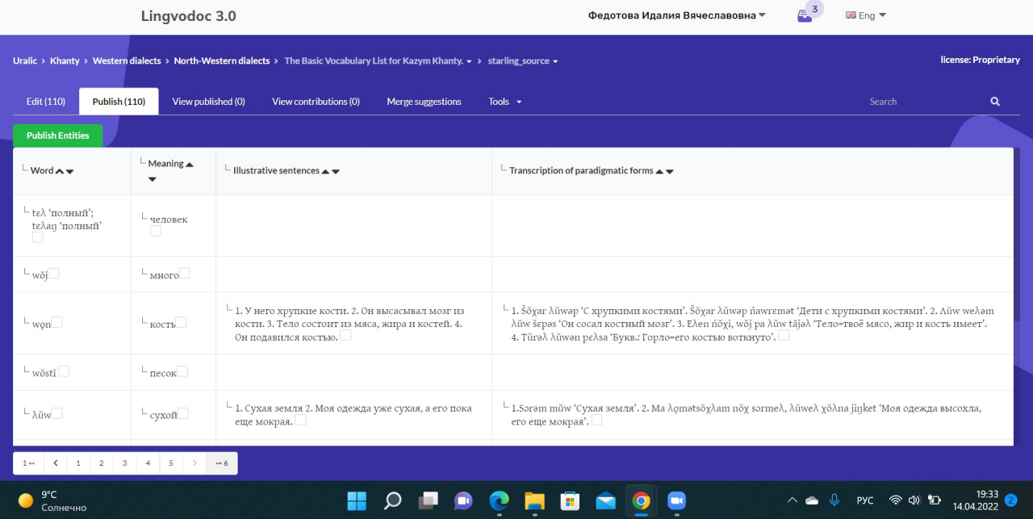Click the microphone icon in system tray

coord(834,500)
